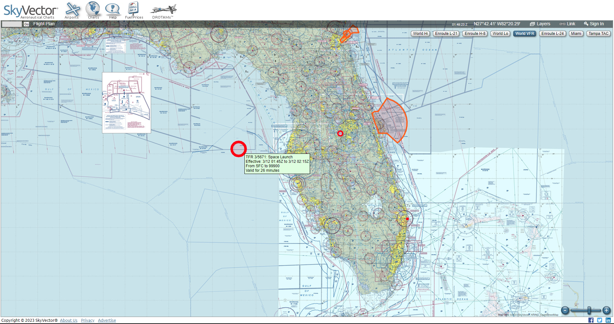Click the airport search input field
This screenshot has width=614, height=324.
pyautogui.click(x=12, y=24)
